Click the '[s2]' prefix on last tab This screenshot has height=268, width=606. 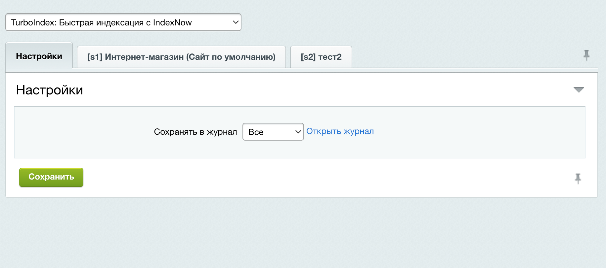(308, 57)
